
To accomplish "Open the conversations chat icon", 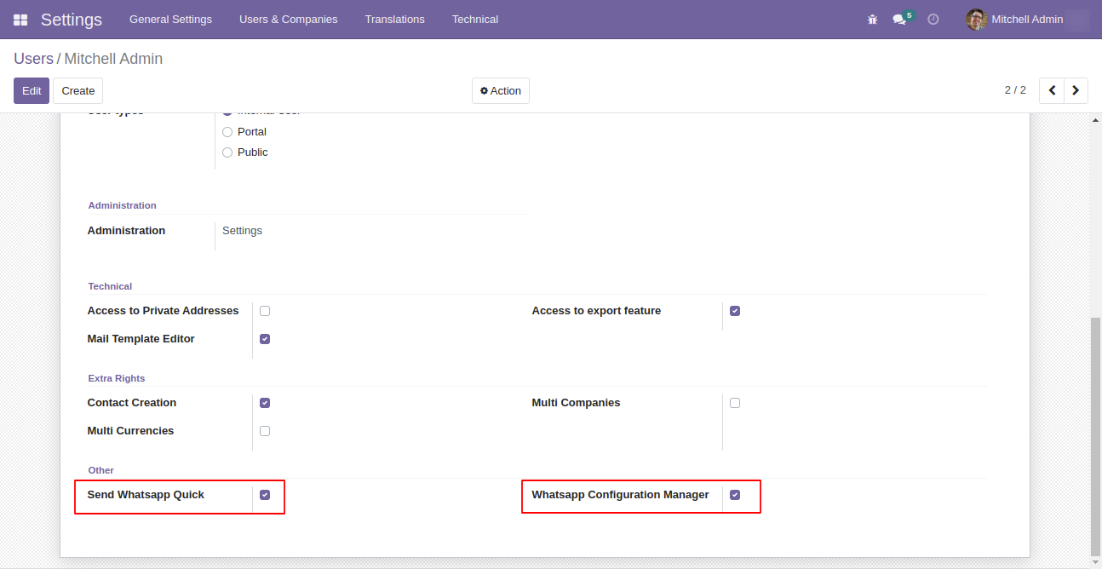I will (898, 20).
